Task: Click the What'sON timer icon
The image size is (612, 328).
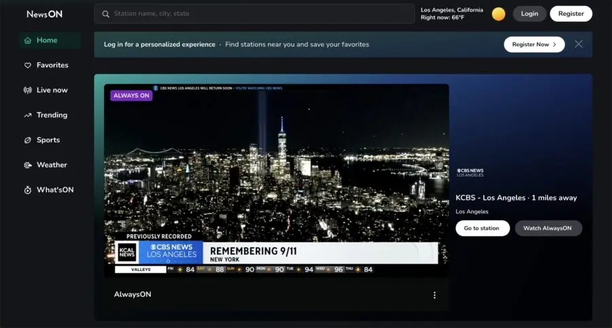Action: 28,190
